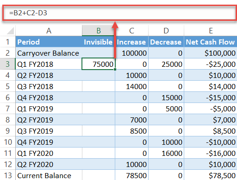Click the Decrease cell with 16000
Viewport: 237px width, 180px height.
166,153
